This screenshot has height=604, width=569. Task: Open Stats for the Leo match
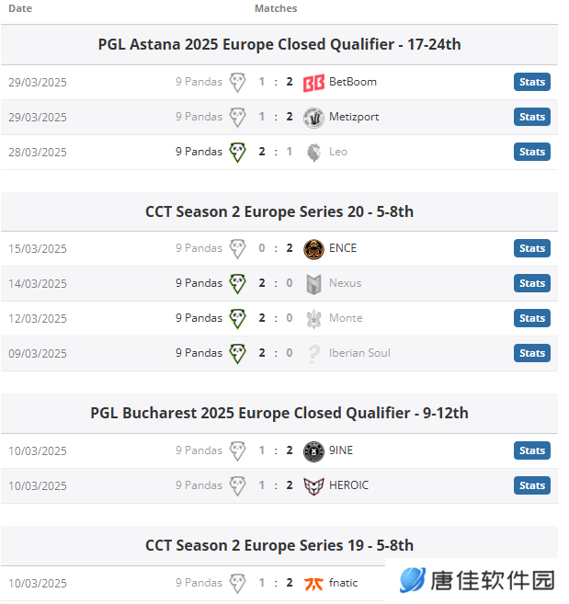point(531,152)
